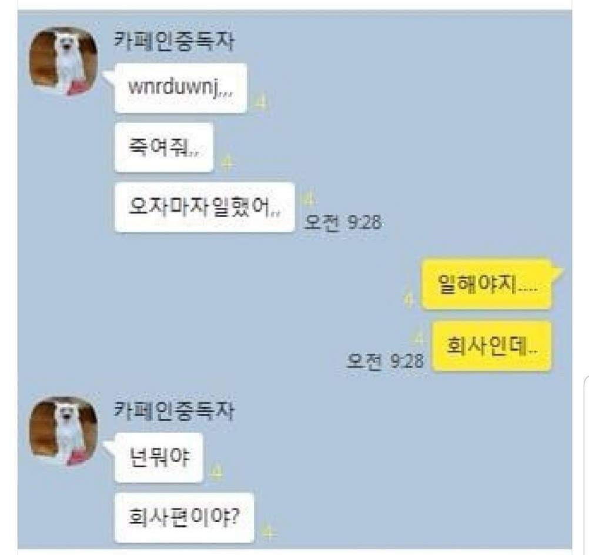589x555 pixels.
Task: Click unread count beside 일해야지 bubble
Action: [x=409, y=300]
